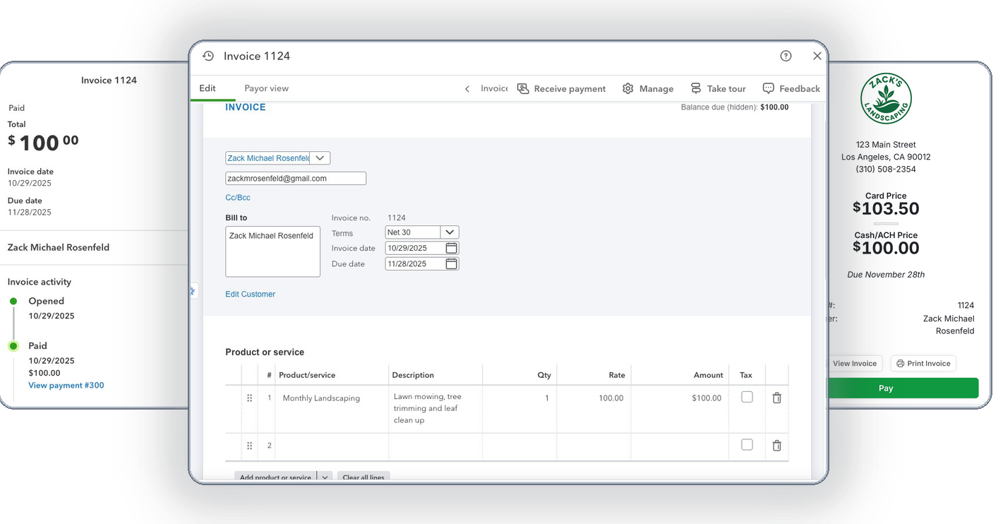Click the invoice history clock icon
Viewport: 1003px width, 524px height.
point(208,56)
